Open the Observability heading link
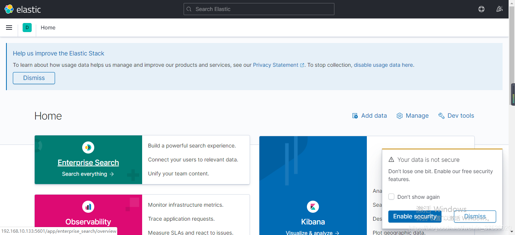This screenshot has height=235, width=515. [x=88, y=222]
